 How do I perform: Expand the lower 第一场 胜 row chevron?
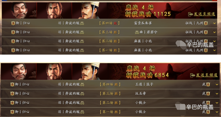(x=217, y=112)
